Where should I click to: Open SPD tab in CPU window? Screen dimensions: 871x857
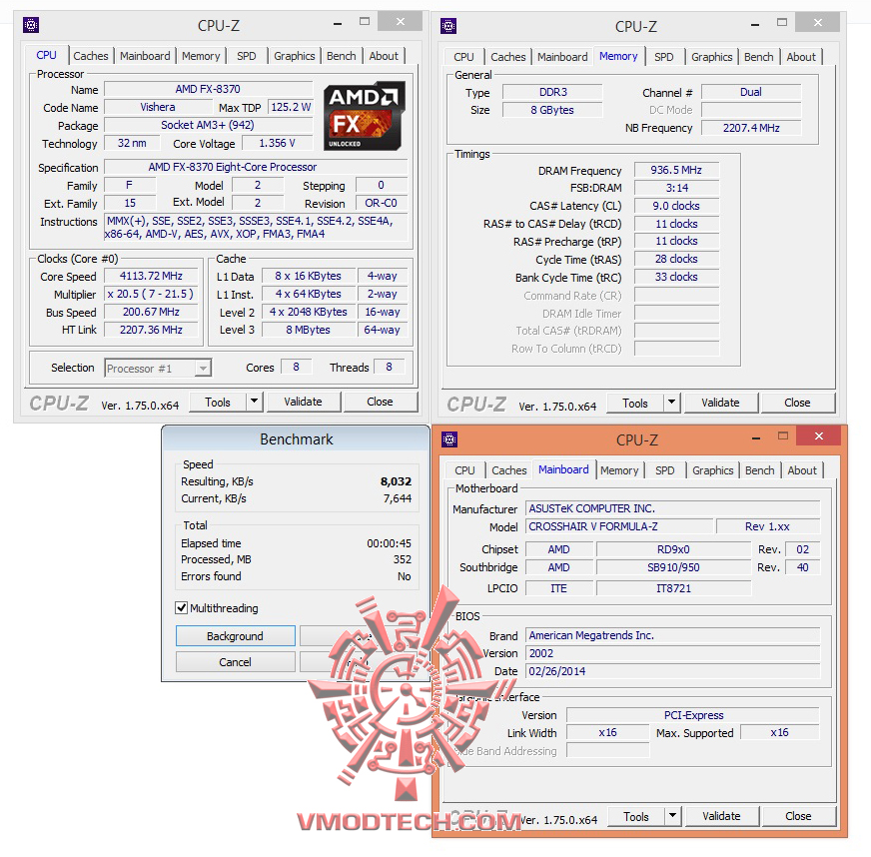tap(247, 56)
